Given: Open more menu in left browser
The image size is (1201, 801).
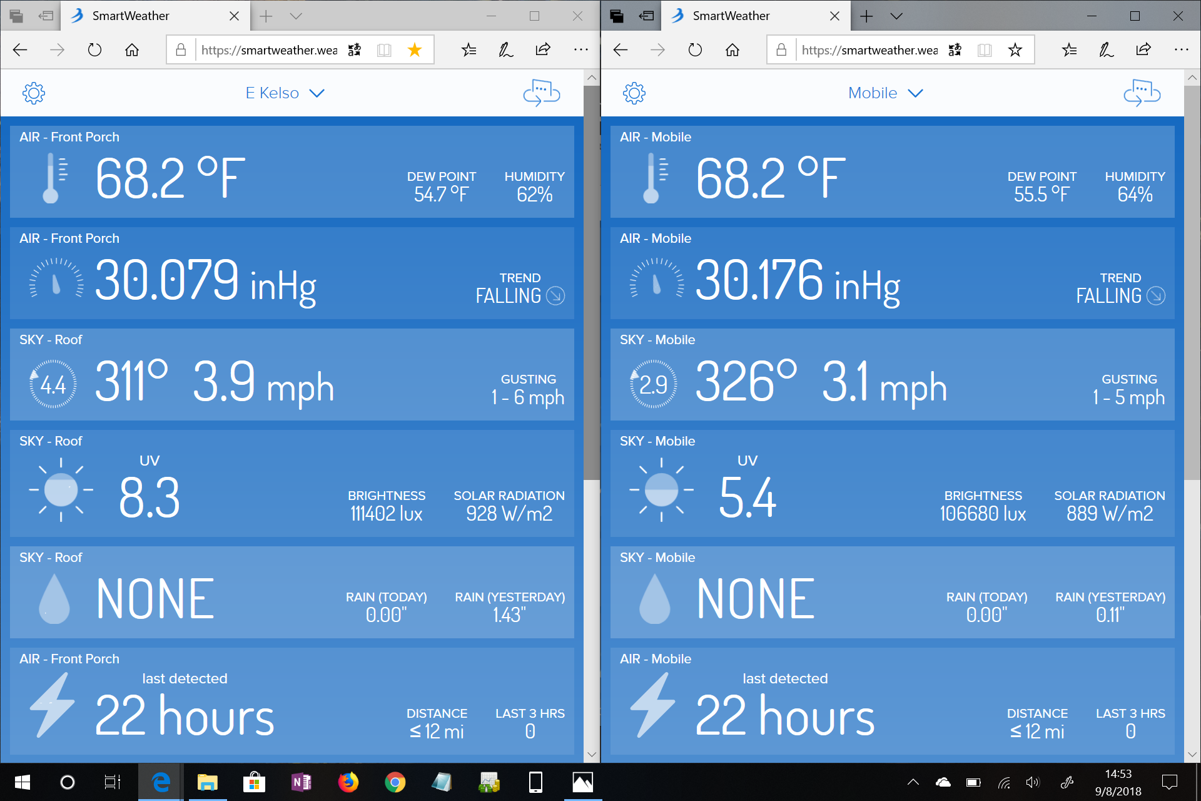Looking at the screenshot, I should tap(581, 49).
